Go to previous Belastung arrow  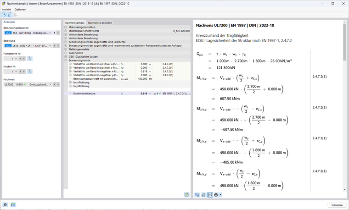click(x=54, y=46)
